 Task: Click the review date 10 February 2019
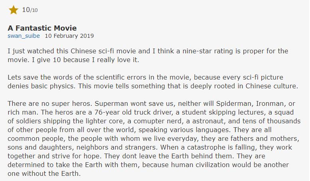(69, 36)
